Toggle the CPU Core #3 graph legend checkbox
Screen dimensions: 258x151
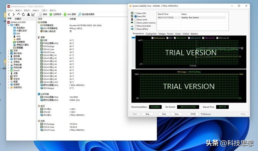click(203, 38)
